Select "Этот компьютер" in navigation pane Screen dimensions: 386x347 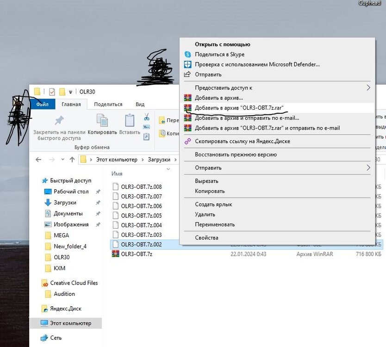click(70, 323)
